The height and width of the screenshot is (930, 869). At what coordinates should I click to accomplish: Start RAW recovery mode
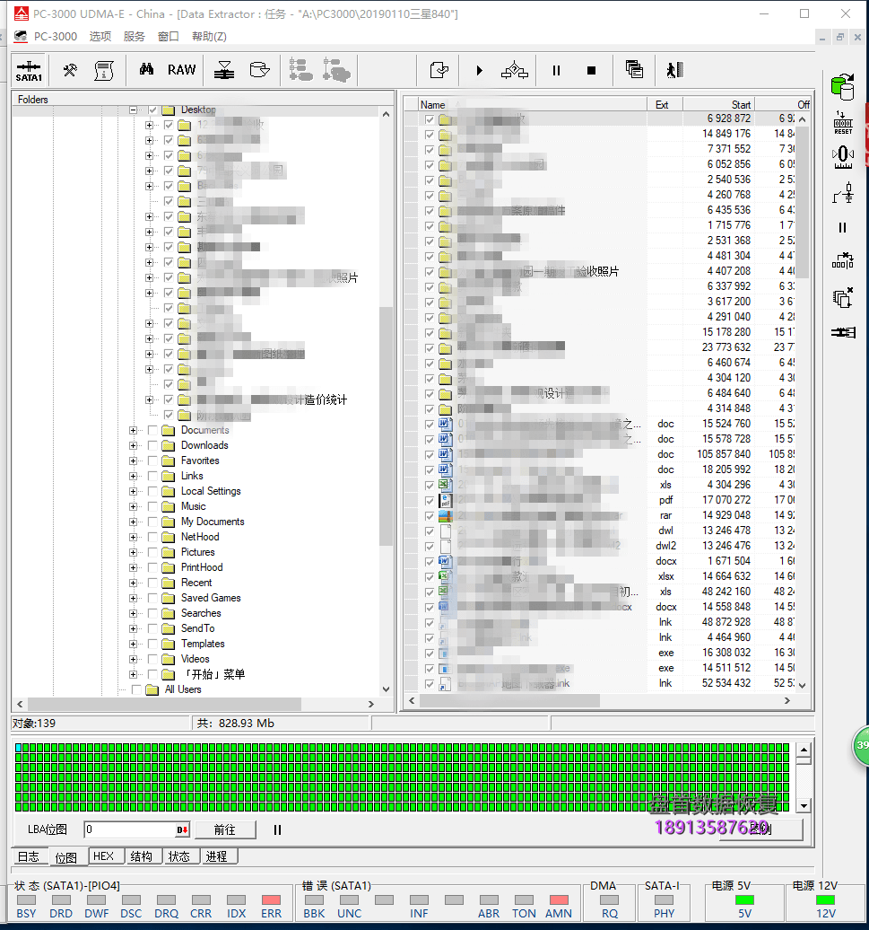[181, 70]
